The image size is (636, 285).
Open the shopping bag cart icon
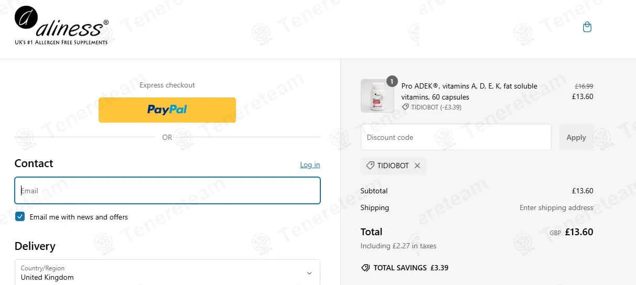click(x=587, y=27)
